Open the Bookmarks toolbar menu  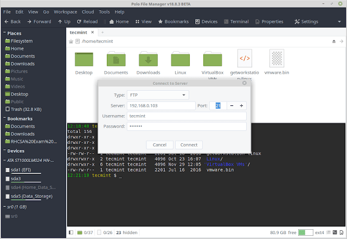[173, 22]
